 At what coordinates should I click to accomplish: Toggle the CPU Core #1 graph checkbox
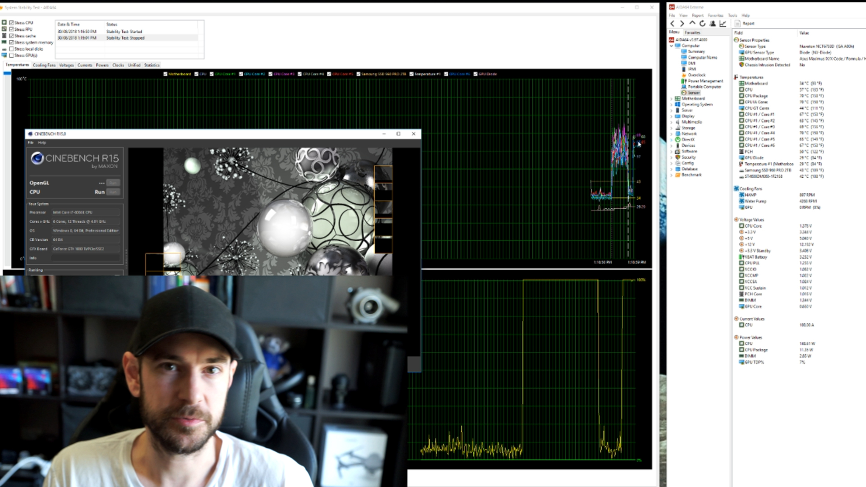tap(212, 74)
